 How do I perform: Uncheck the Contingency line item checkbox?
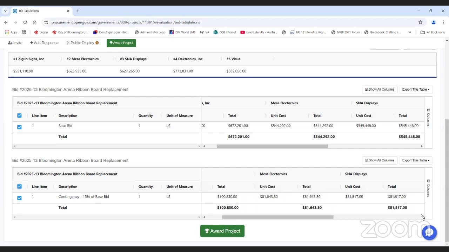19,198
